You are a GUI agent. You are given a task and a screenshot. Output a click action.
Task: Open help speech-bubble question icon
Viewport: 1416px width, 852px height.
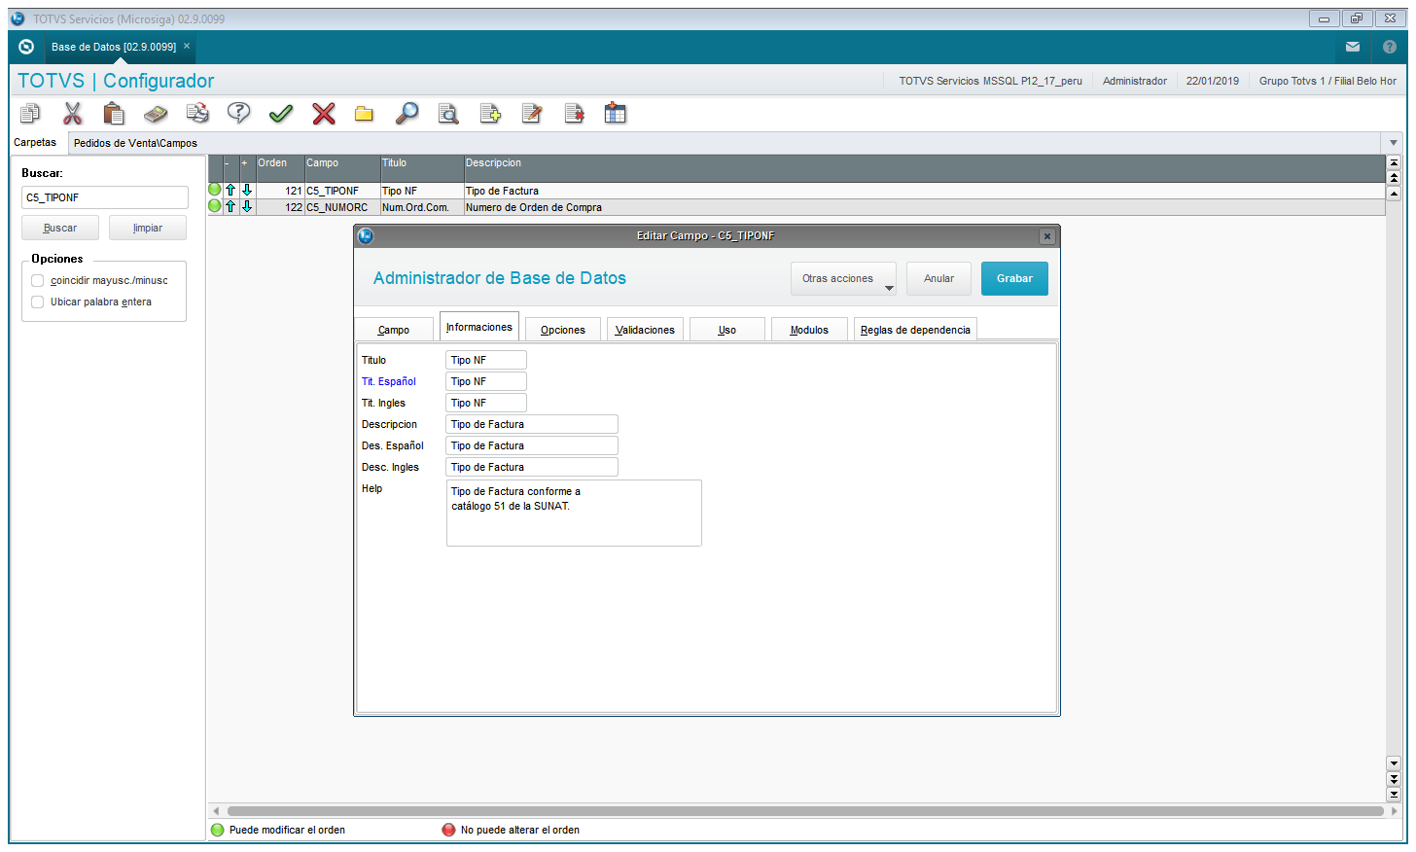click(239, 114)
